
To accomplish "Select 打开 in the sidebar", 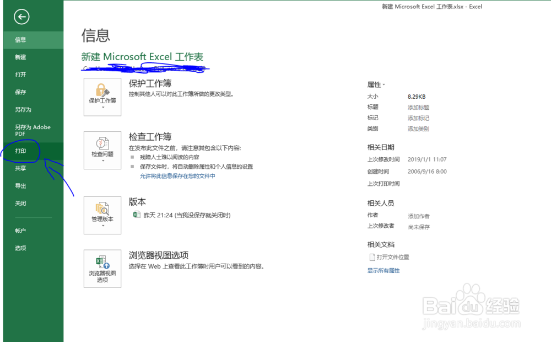I will 34,74.
